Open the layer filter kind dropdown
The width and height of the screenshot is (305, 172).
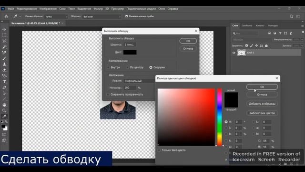pos(245,33)
